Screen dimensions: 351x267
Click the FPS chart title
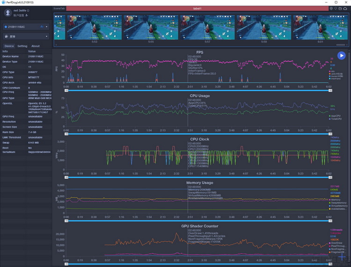pyautogui.click(x=200, y=52)
